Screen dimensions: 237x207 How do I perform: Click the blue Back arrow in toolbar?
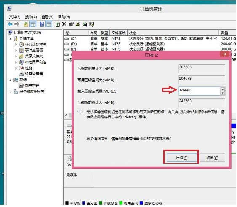coord(10,24)
